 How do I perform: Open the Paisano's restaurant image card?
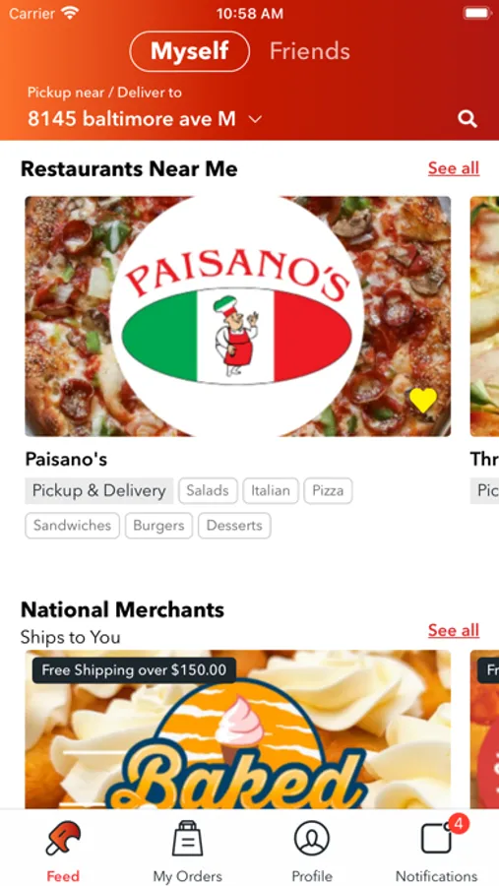tap(238, 316)
